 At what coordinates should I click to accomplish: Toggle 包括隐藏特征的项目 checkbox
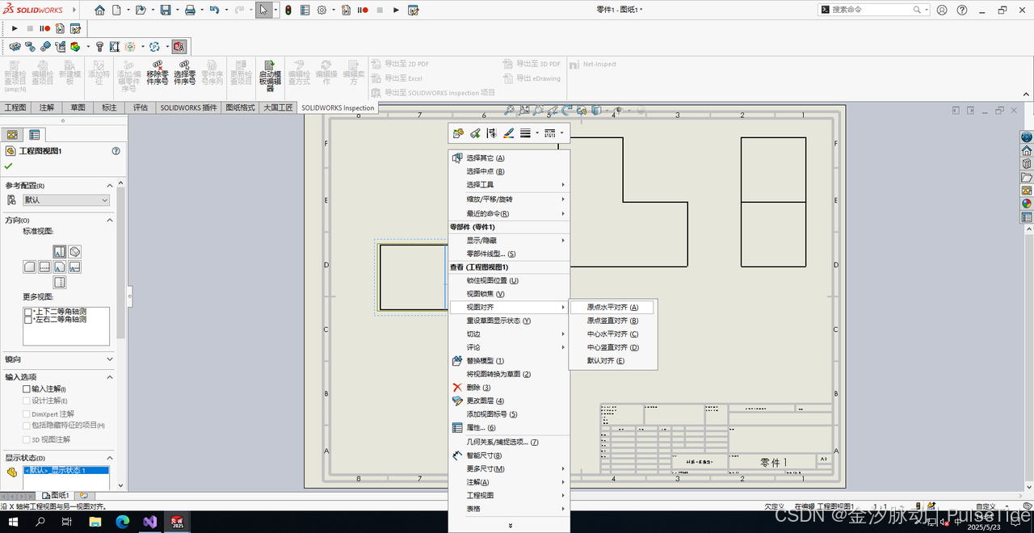tap(27, 426)
